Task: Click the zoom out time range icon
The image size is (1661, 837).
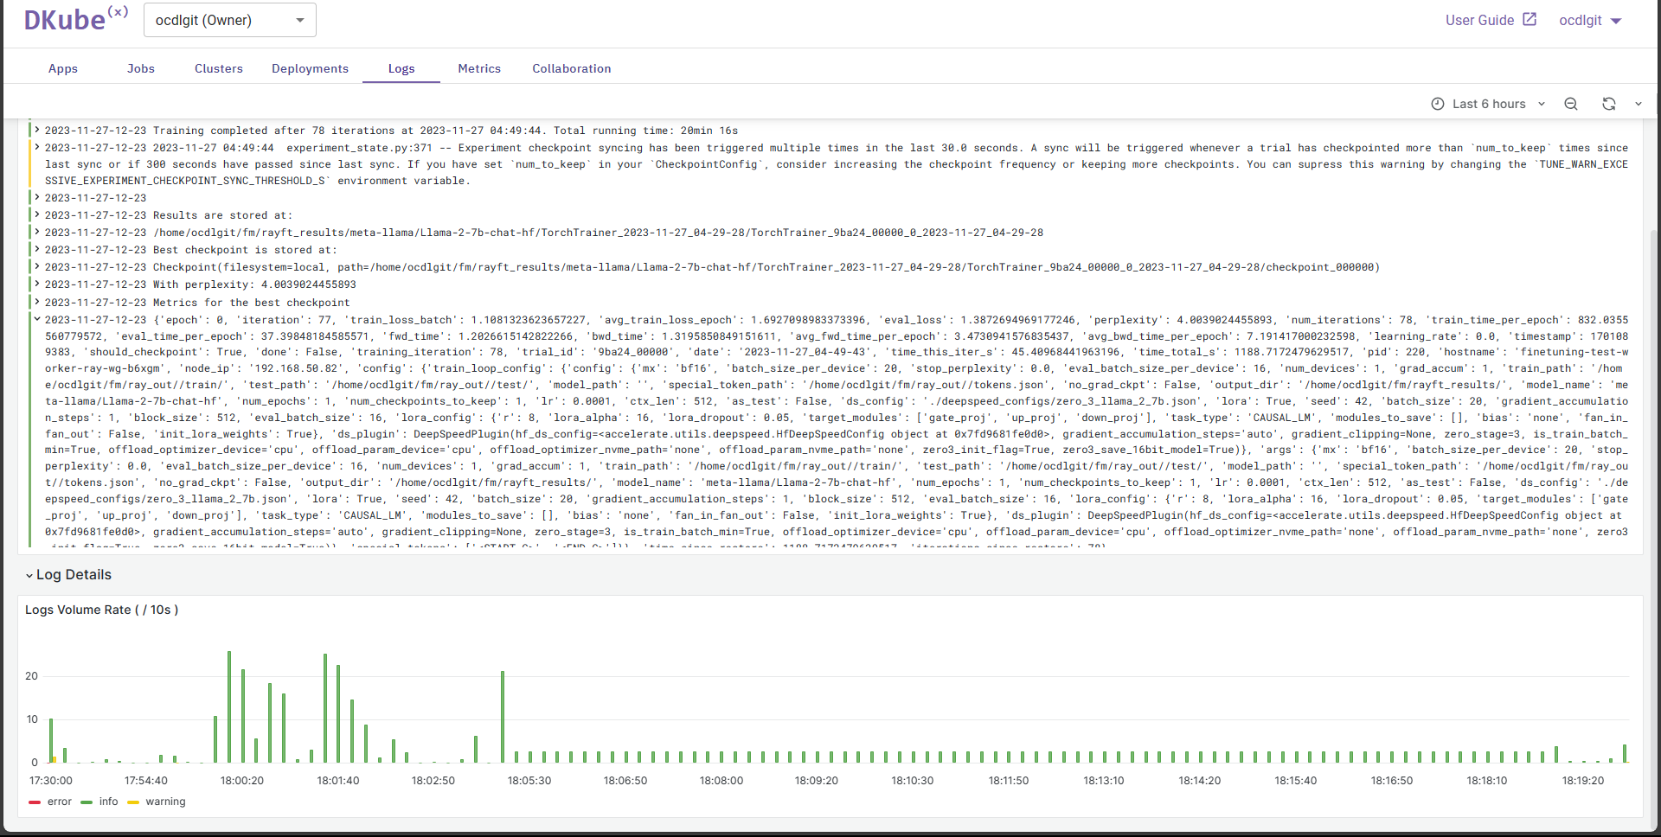Action: (1571, 104)
